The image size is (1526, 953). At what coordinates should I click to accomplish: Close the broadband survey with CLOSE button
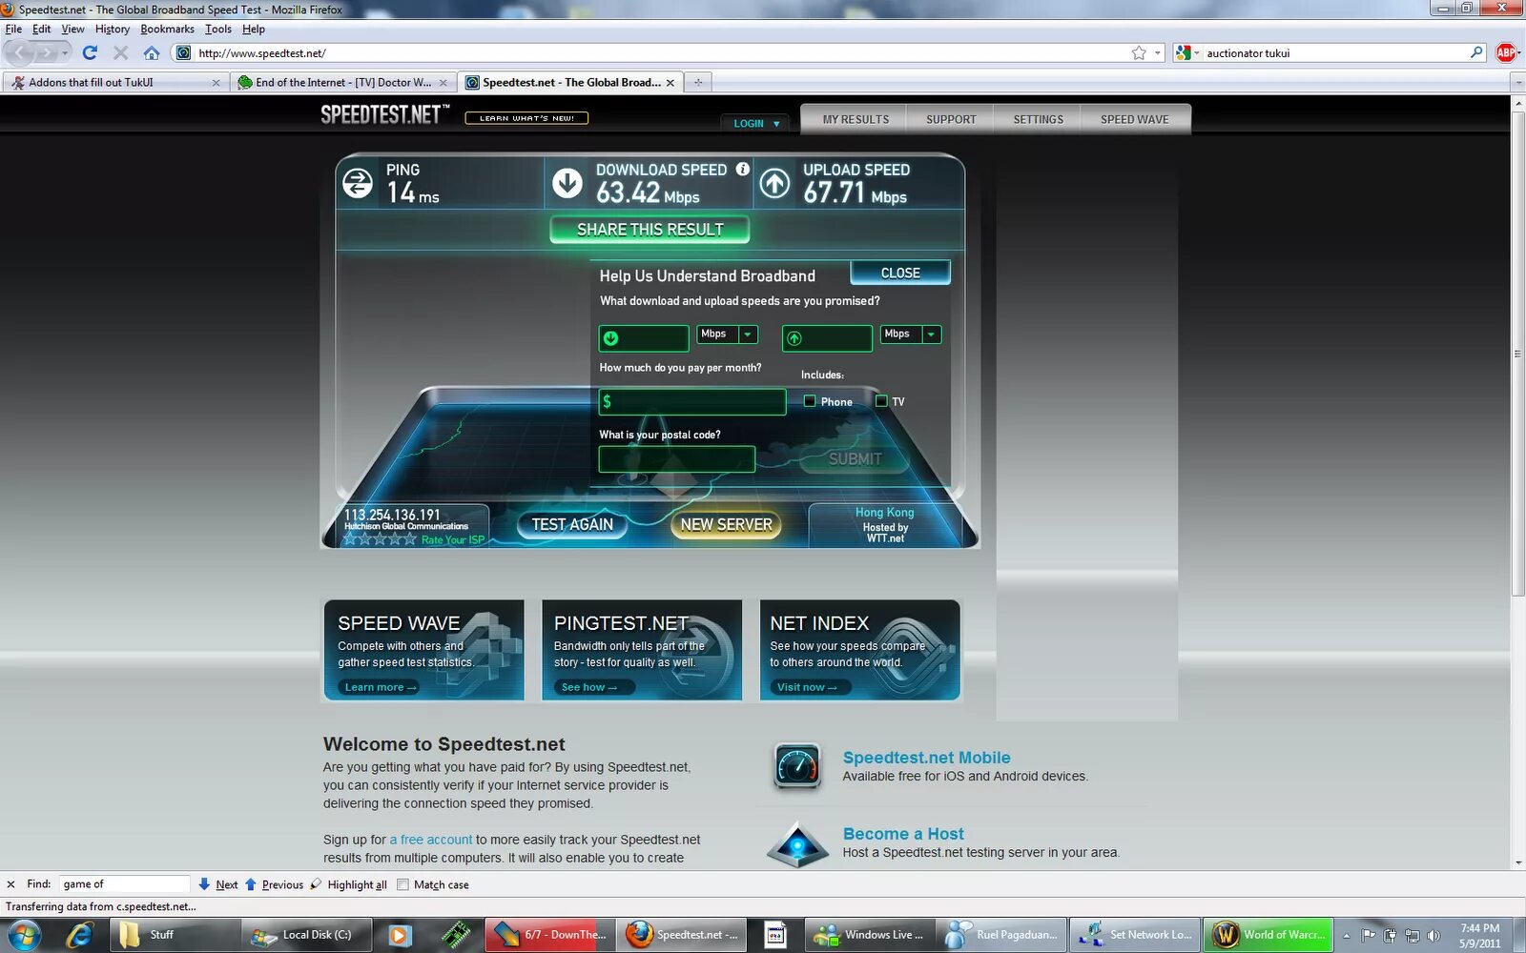(x=900, y=273)
